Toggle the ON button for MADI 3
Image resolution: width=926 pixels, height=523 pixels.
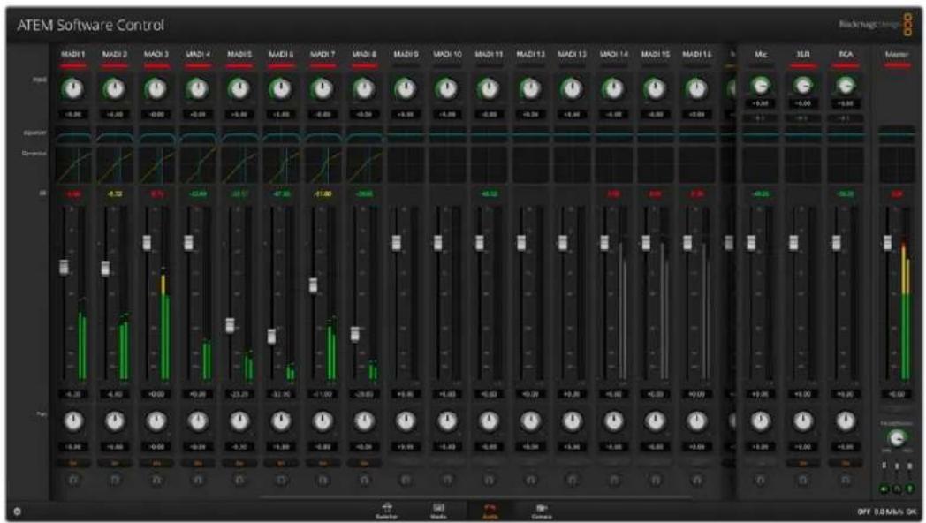point(156,464)
